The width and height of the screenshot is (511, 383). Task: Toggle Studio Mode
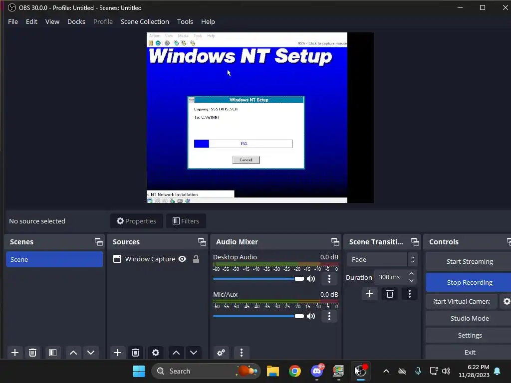click(x=469, y=319)
